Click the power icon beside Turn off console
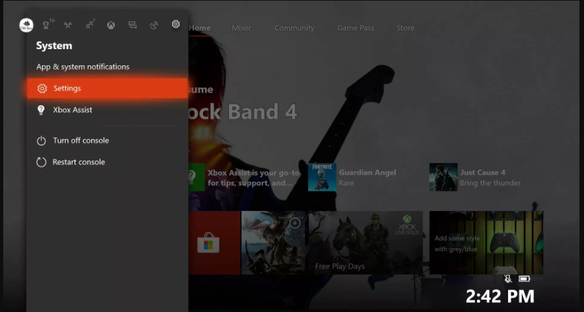 point(41,140)
